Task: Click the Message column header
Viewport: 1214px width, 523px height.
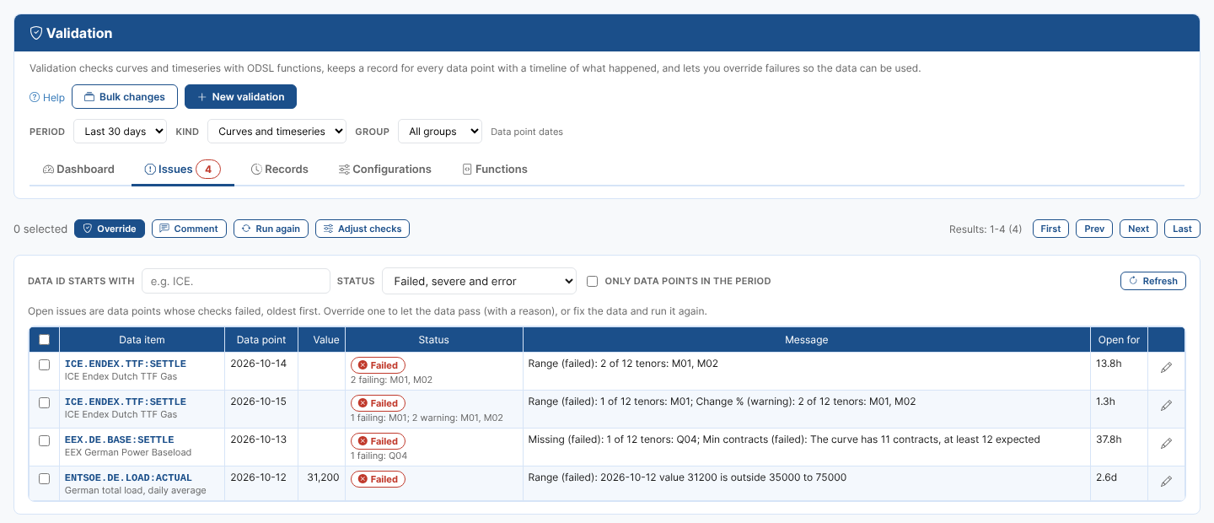Action: [x=806, y=340]
